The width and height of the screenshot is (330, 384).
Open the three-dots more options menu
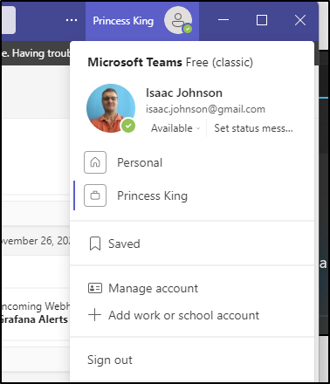(x=72, y=20)
